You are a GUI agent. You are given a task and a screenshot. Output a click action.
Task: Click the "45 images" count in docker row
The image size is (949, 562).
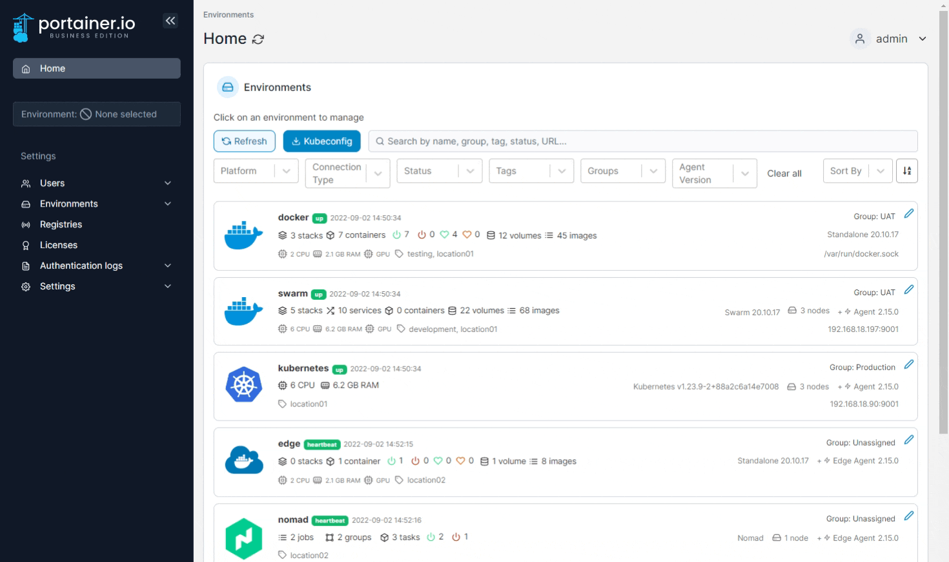coord(577,236)
